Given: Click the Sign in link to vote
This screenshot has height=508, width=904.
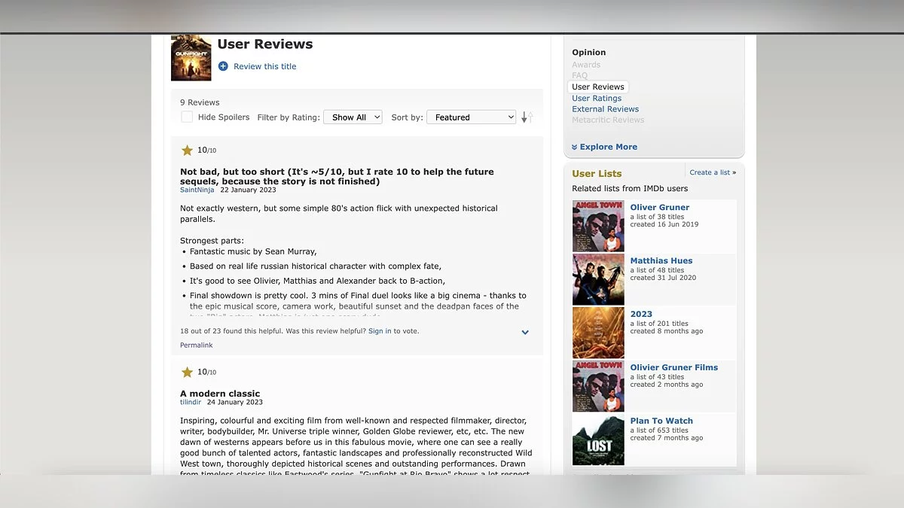Looking at the screenshot, I should (x=380, y=331).
